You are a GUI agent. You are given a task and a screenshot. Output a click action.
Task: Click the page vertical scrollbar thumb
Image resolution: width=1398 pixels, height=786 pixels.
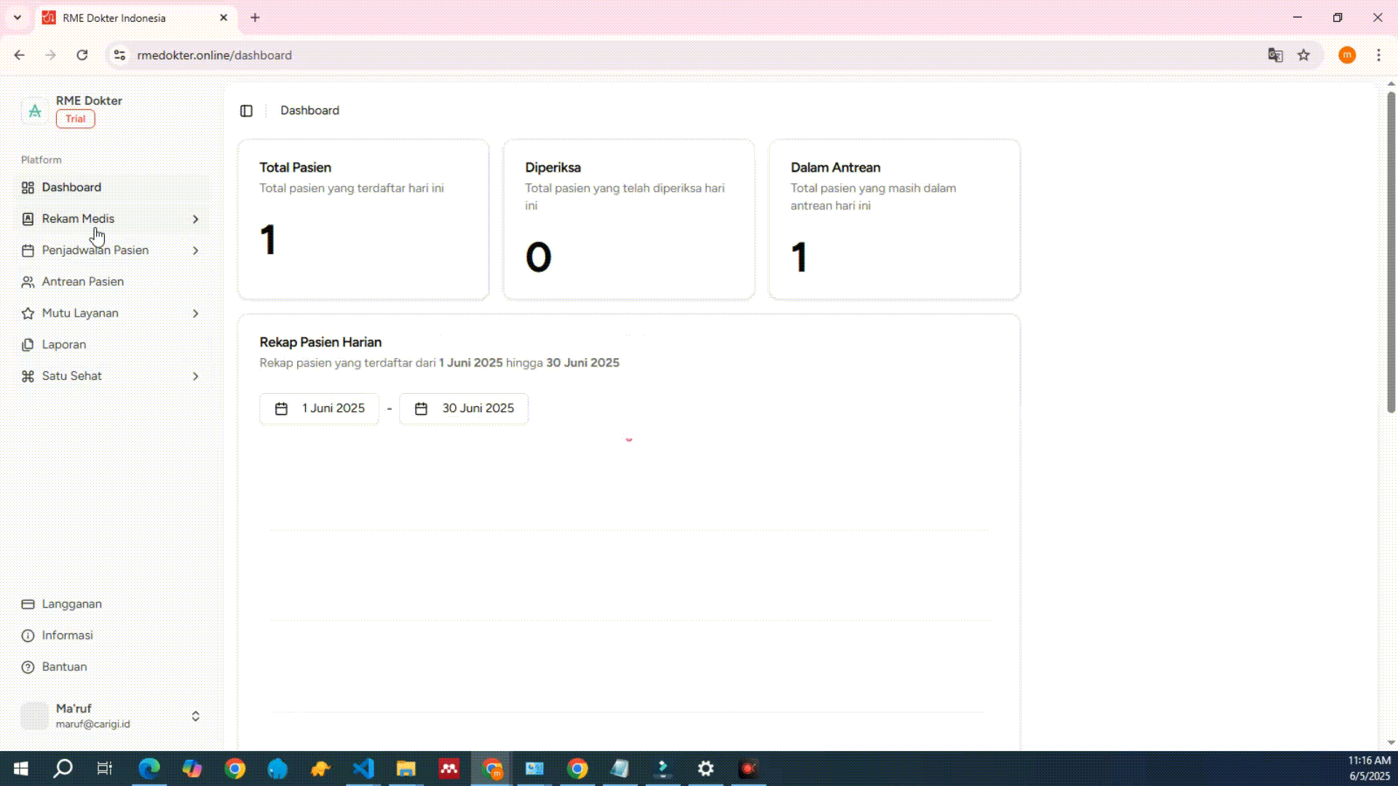click(1391, 251)
